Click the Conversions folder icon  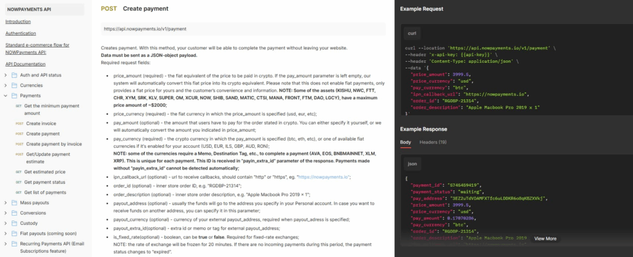(15, 213)
